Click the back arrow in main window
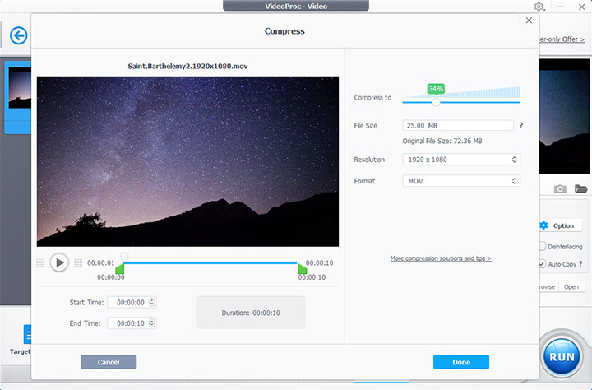The width and height of the screenshot is (592, 390). [x=18, y=36]
